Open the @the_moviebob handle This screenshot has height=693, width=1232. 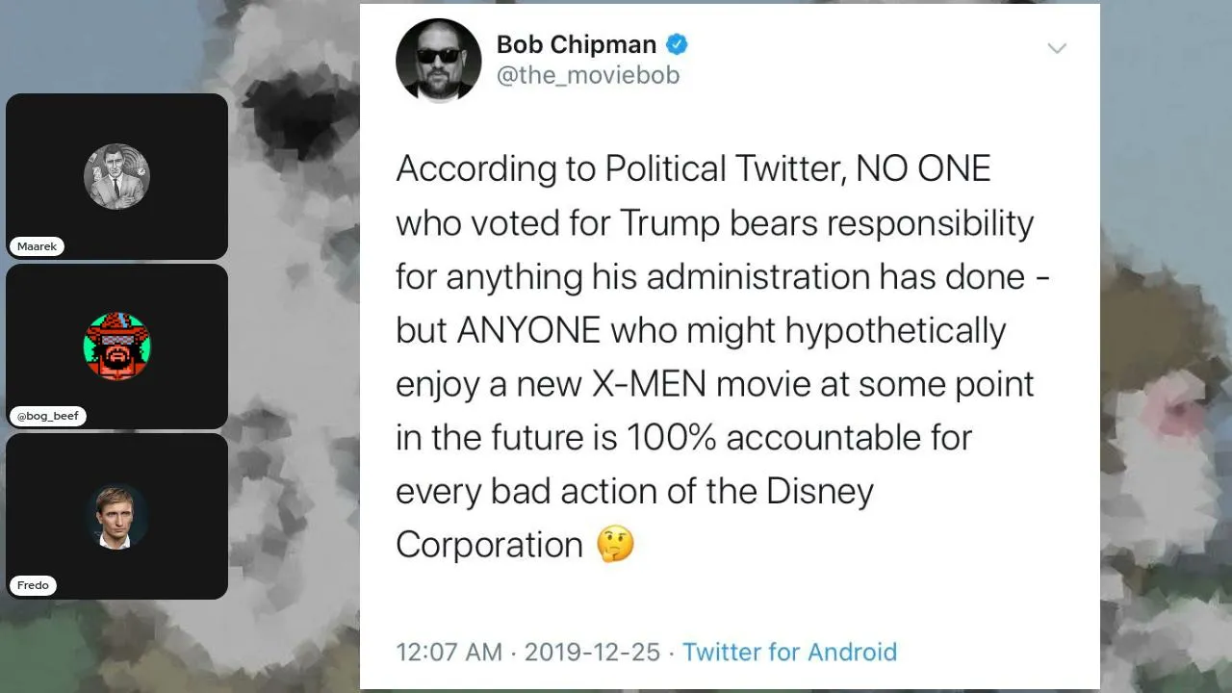(588, 75)
